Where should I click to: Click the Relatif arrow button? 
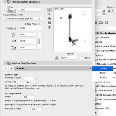[76, 54]
